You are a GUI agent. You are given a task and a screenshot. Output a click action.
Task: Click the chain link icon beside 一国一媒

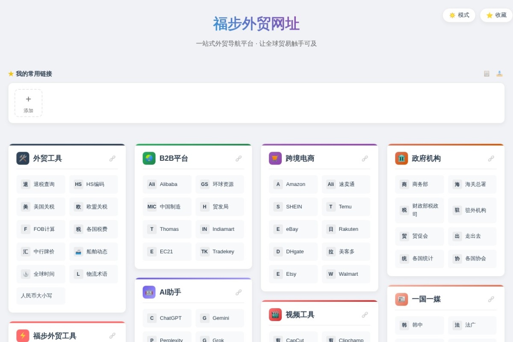click(491, 299)
